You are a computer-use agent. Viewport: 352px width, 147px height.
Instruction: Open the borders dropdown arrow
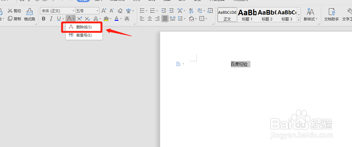206,19
